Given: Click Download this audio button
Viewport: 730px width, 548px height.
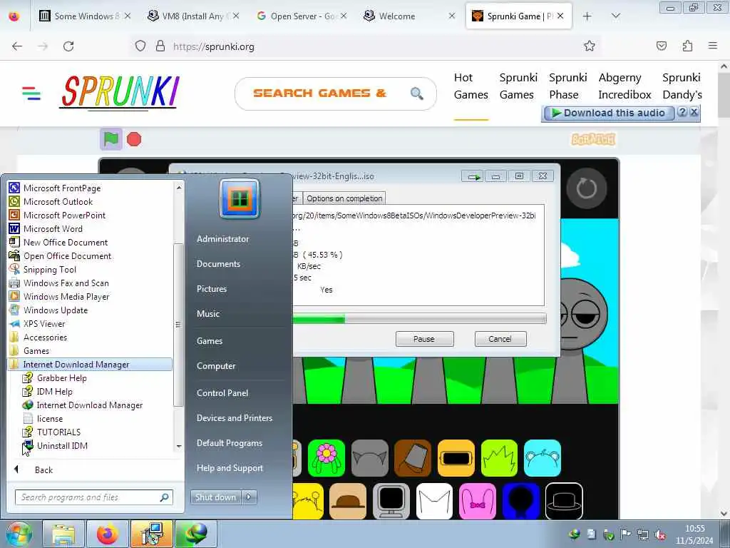Looking at the screenshot, I should click(x=609, y=113).
